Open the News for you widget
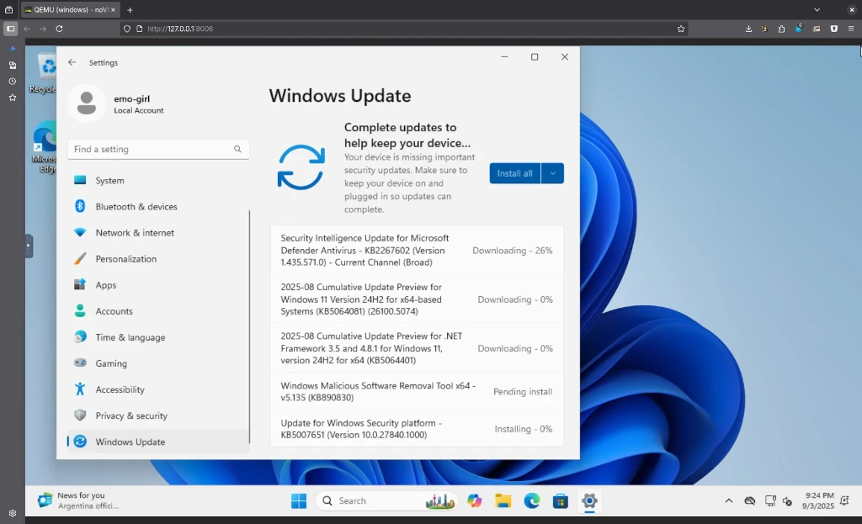Screen dimensions: 862x524 click(x=78, y=500)
